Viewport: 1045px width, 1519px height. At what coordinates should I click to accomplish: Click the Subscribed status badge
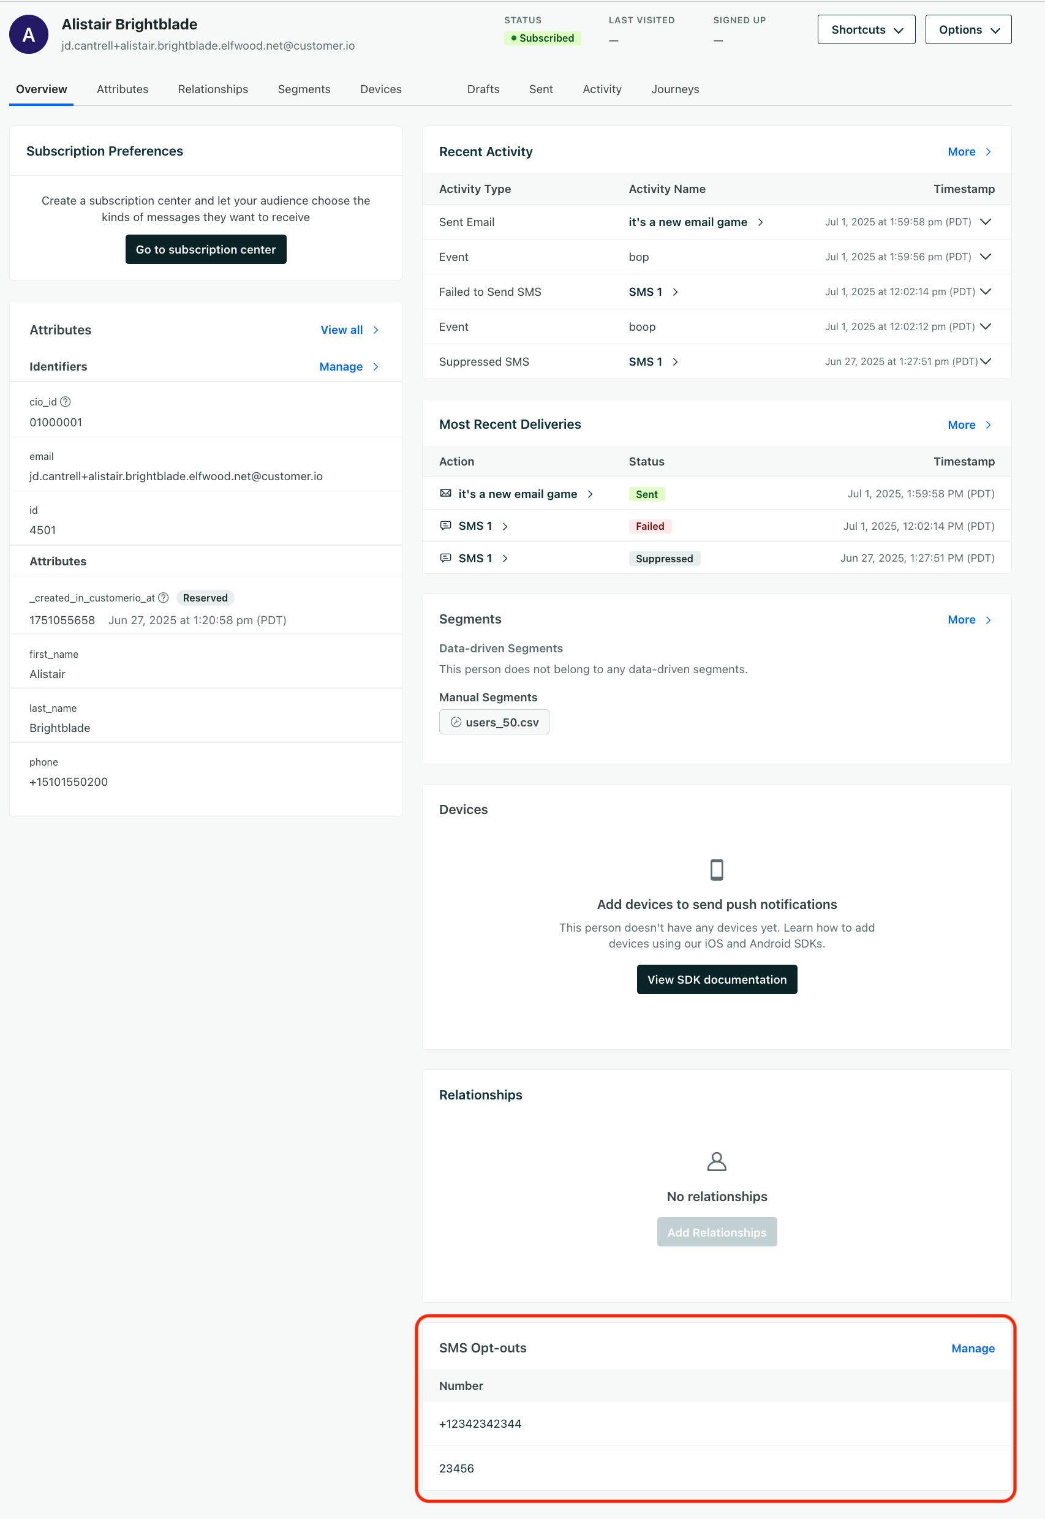click(542, 38)
